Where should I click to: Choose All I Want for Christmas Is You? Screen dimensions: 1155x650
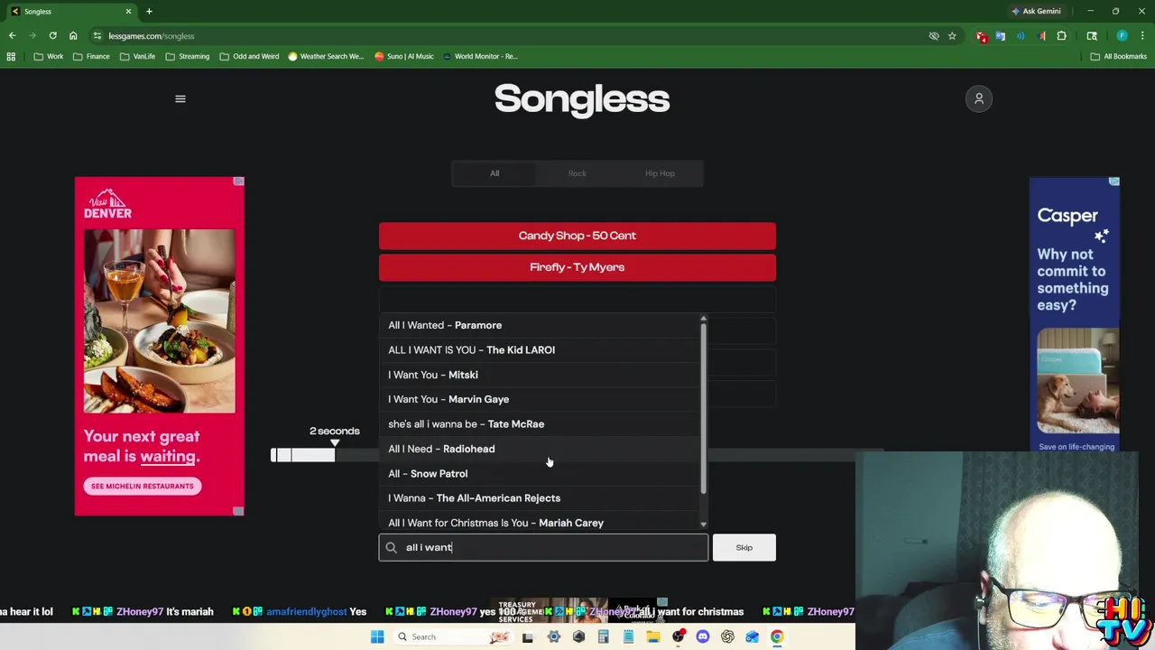point(540,522)
